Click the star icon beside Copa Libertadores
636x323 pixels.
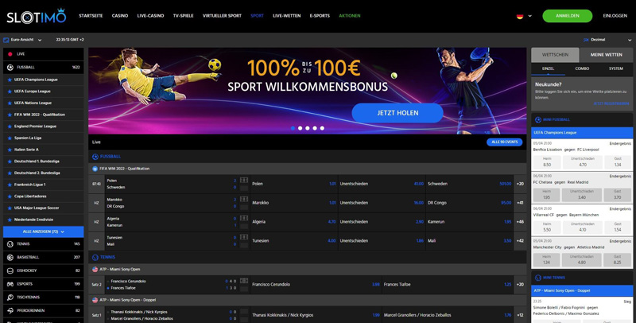(x=10, y=197)
